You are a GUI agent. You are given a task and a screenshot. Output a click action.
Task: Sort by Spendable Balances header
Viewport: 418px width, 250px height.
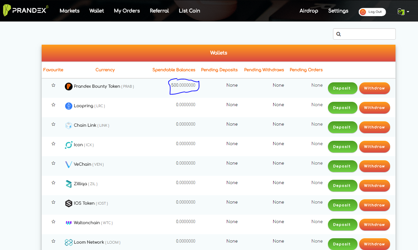coord(174,70)
